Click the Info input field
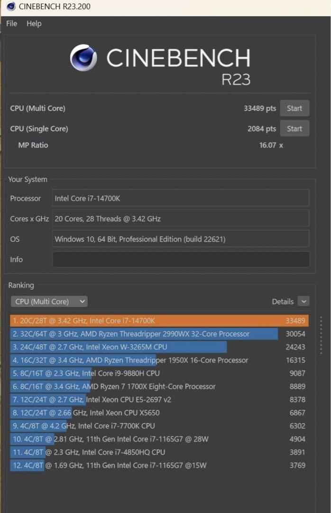Screen dimensions: 331x513 coord(181,259)
